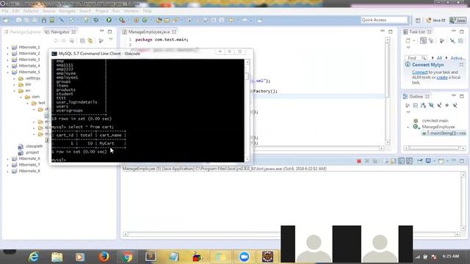This screenshot has height=264, width=470.
Task: Click Connect link in Mylyn panel
Action: (419, 72)
